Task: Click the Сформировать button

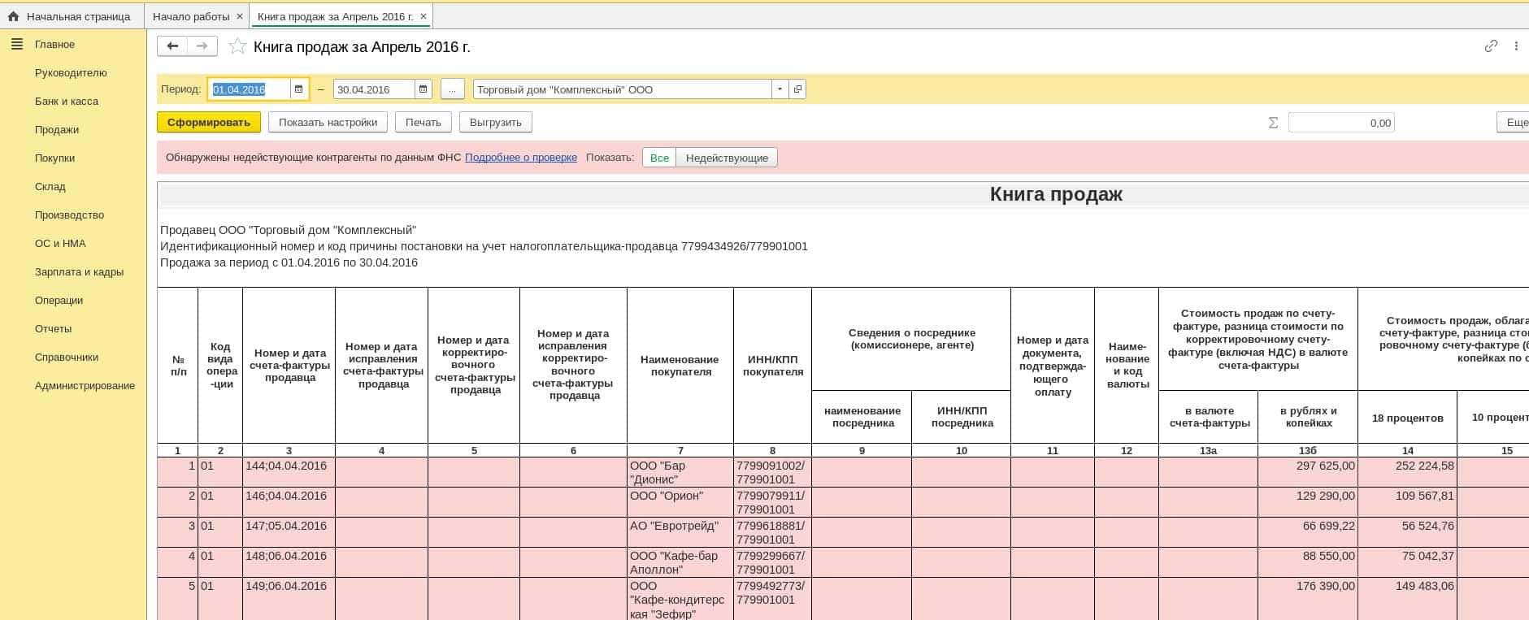Action: pos(209,123)
